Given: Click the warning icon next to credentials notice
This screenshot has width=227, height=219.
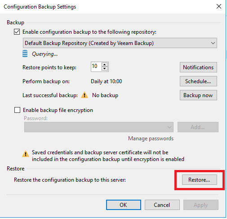Looking at the screenshot, I should 26,154.
